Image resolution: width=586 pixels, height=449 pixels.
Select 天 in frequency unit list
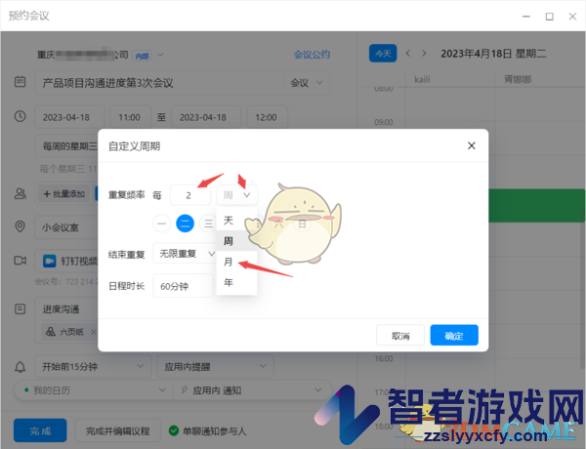point(236,221)
